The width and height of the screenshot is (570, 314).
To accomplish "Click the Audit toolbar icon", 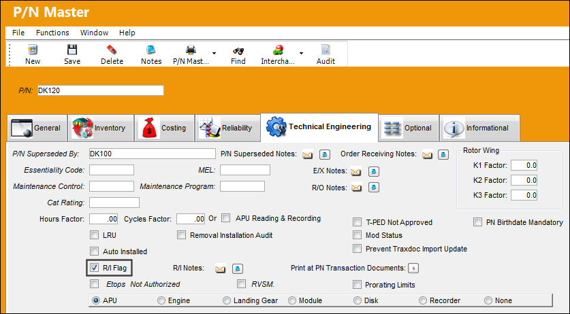I will 326,50.
